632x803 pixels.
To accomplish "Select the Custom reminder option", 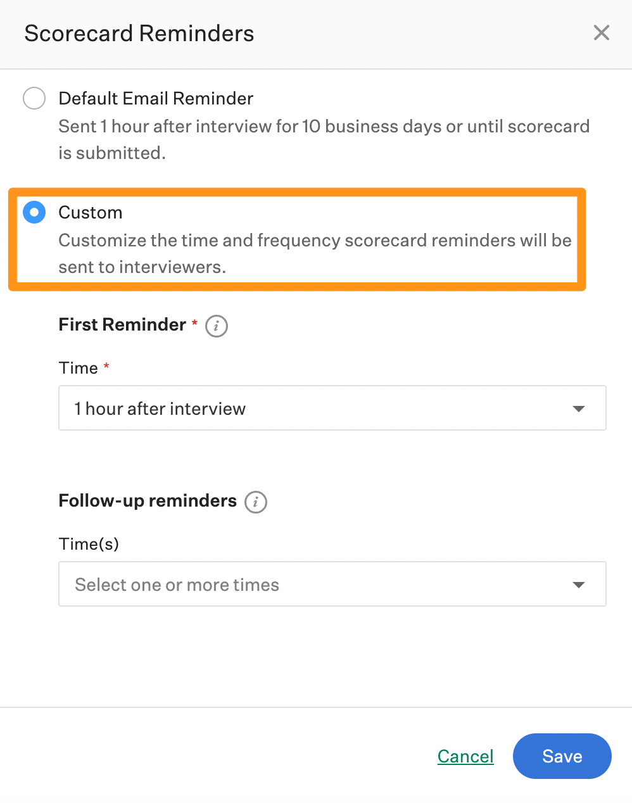I will pyautogui.click(x=34, y=212).
